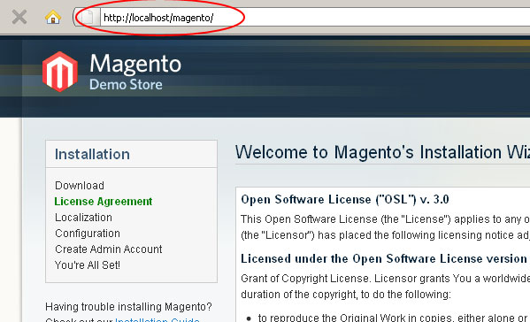Select the Download installation step
The height and width of the screenshot is (322, 530).
tap(80, 186)
